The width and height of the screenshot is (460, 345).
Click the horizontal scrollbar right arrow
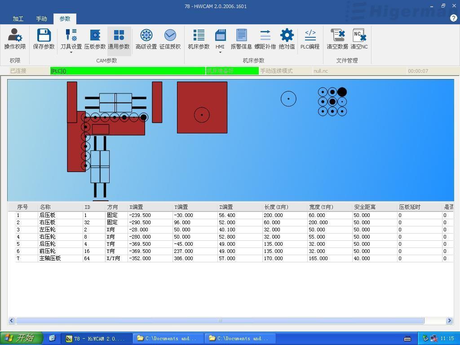[449, 321]
